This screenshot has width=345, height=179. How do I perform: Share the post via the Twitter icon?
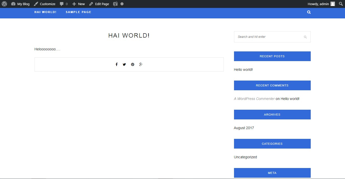(125, 64)
